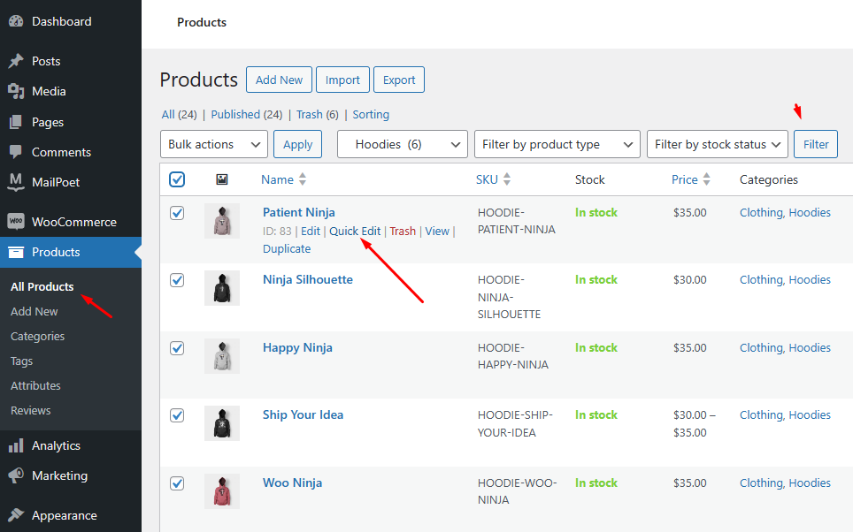Screen dimensions: 853x532
Task: Click Quick Edit under Patient Ninja
Action: [355, 231]
